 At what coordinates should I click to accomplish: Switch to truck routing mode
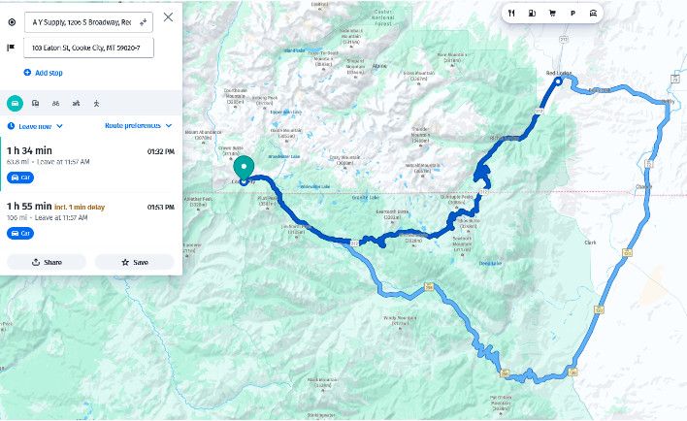pos(36,104)
